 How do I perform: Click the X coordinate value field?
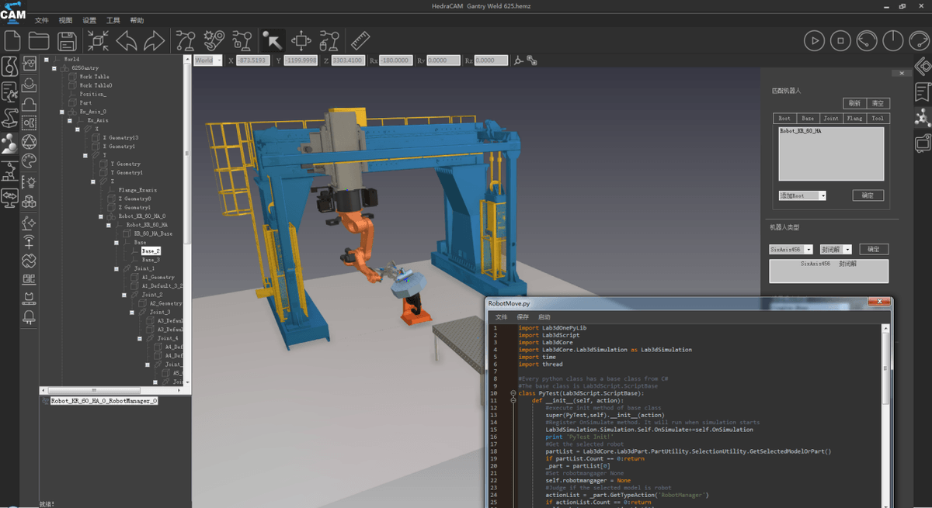click(252, 60)
